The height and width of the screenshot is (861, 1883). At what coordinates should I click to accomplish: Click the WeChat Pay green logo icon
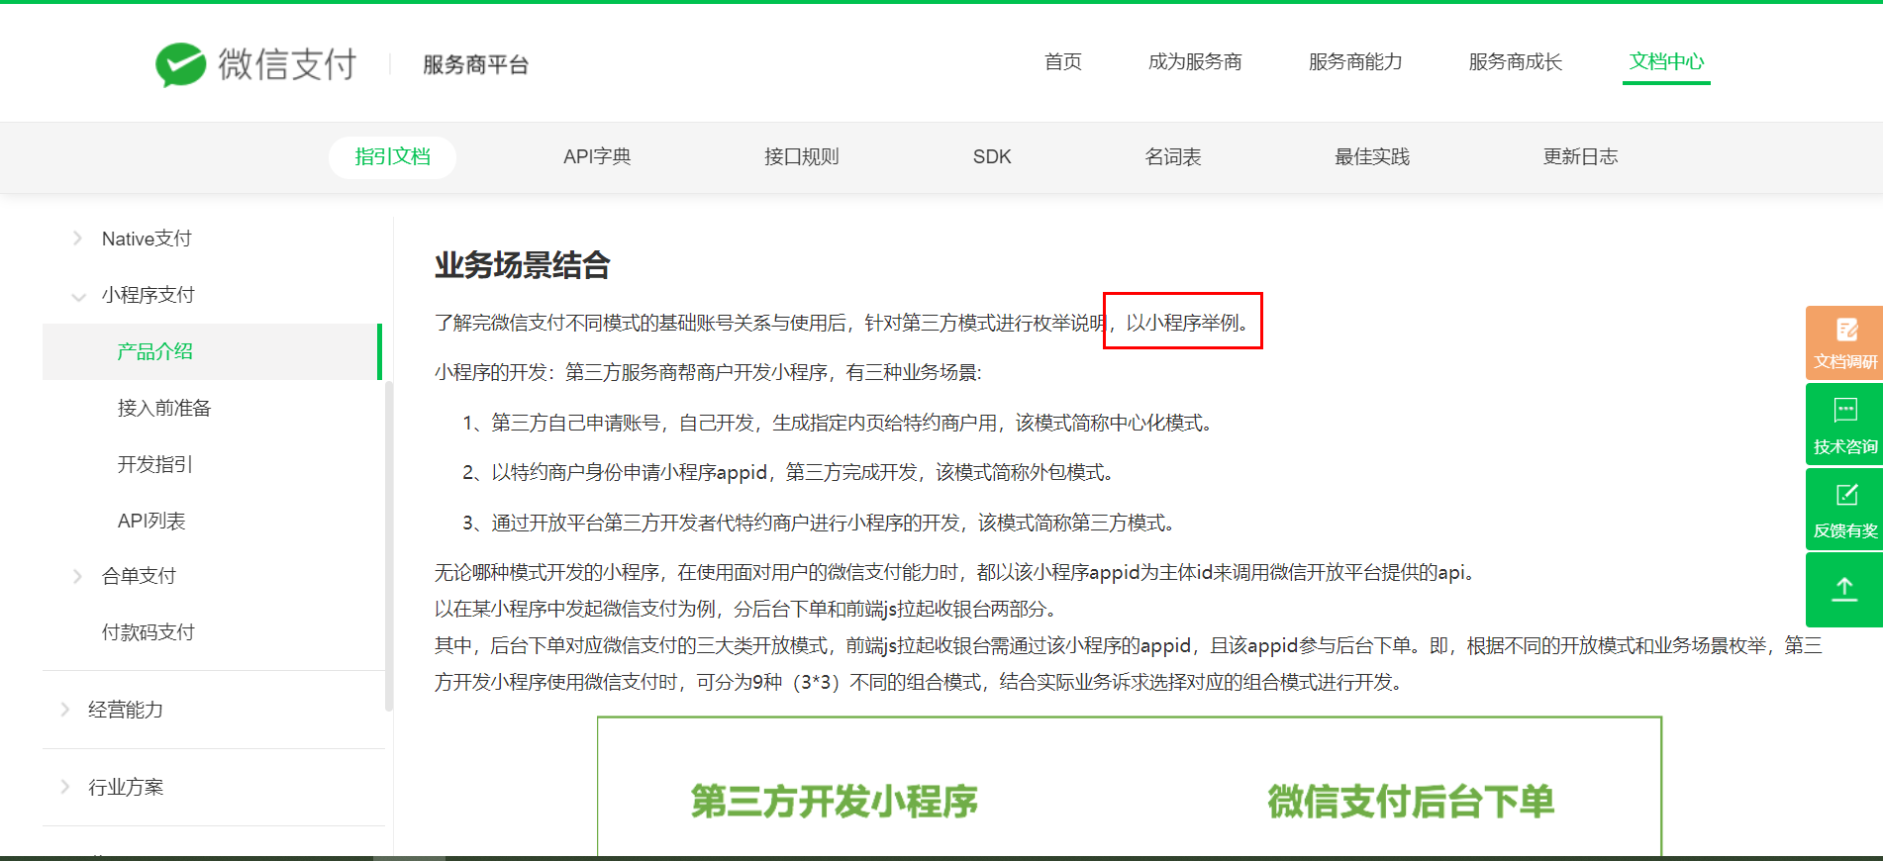(180, 65)
